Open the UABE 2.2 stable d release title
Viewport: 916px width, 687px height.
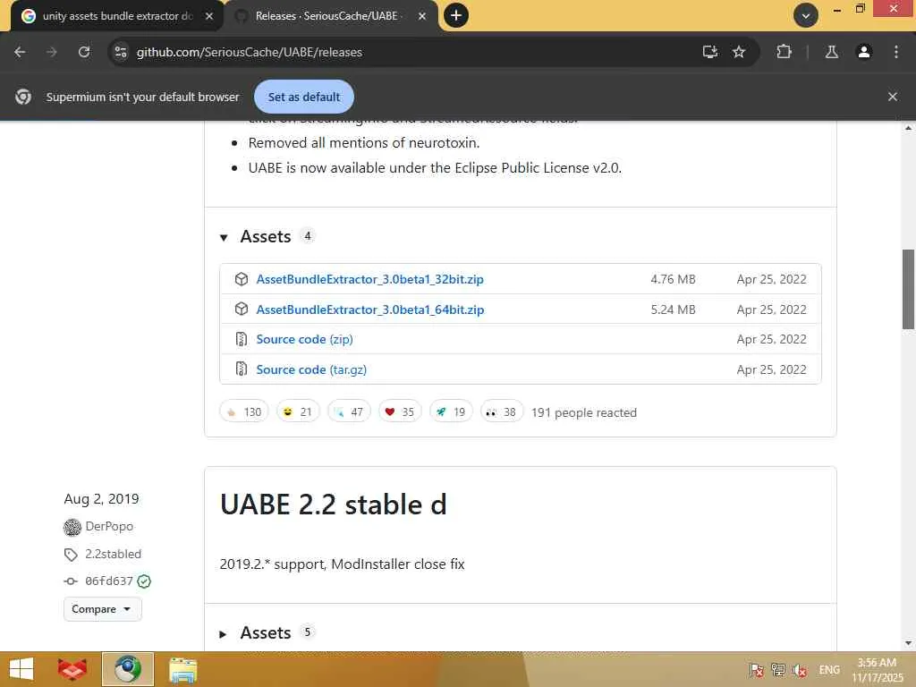(x=333, y=505)
